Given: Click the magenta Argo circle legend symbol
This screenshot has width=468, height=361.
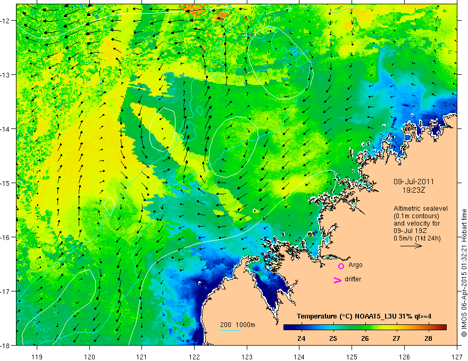Looking at the screenshot, I should 341,266.
